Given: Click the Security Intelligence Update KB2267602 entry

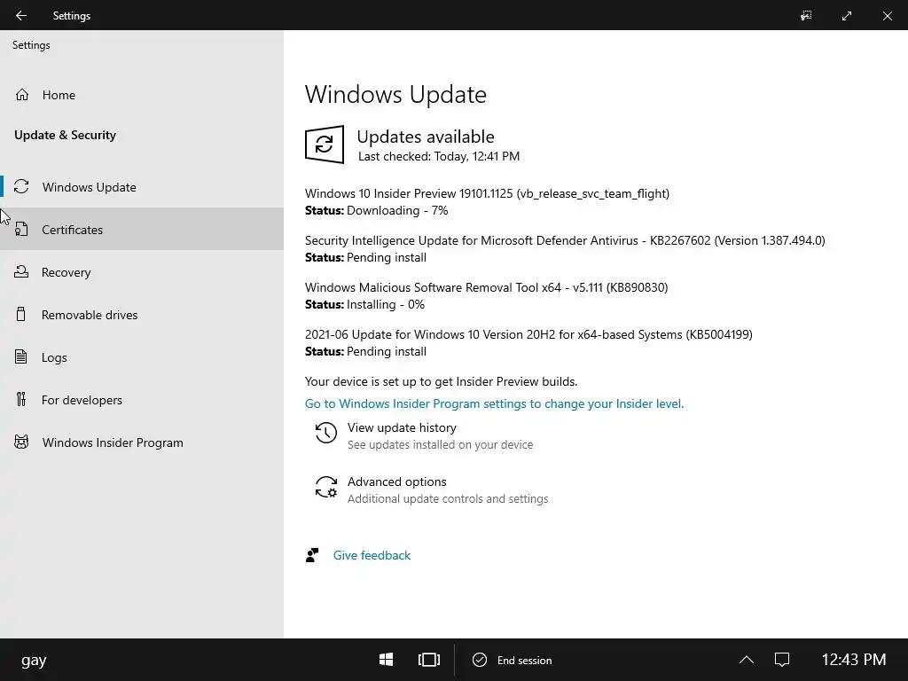Looking at the screenshot, I should [x=565, y=240].
